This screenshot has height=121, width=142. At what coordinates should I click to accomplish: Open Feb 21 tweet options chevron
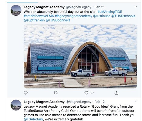point(136,7)
